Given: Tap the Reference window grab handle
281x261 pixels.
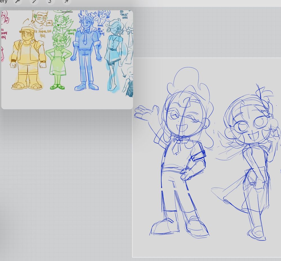Looking at the screenshot, I should [67, 12].
